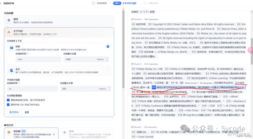Click the magnifier icon on 预览块 button
The image size is (253, 139).
(x=11, y=112)
